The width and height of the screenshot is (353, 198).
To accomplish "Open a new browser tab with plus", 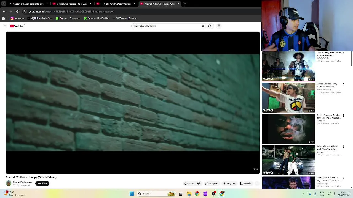I will point(185,4).
